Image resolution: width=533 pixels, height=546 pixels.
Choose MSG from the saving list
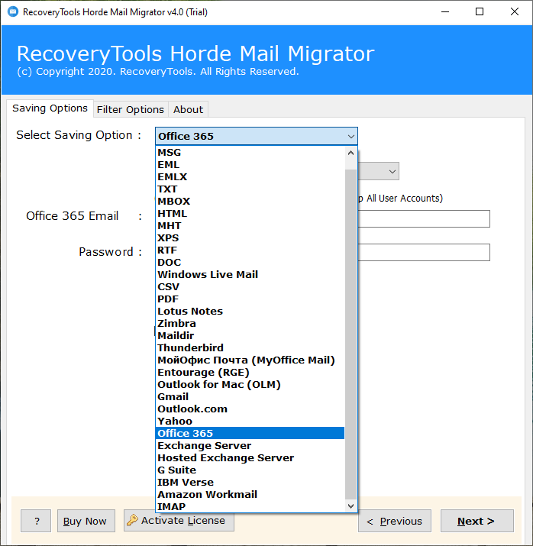(x=250, y=153)
